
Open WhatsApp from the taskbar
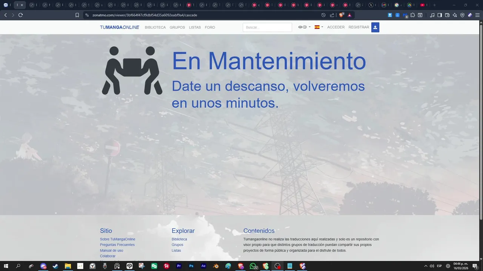pyautogui.click(x=253, y=266)
